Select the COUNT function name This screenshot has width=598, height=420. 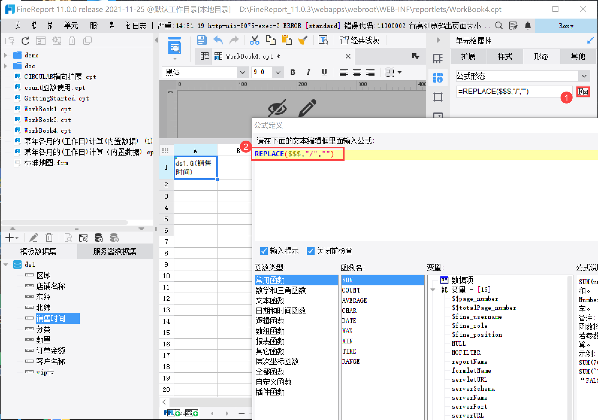click(x=351, y=290)
